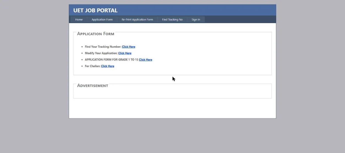Open the Home menu item

79,20
